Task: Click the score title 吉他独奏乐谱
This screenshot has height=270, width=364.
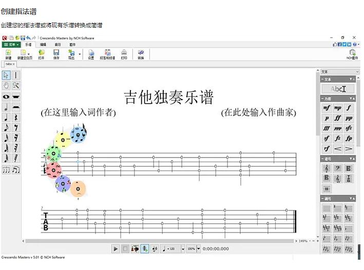Action: point(169,98)
